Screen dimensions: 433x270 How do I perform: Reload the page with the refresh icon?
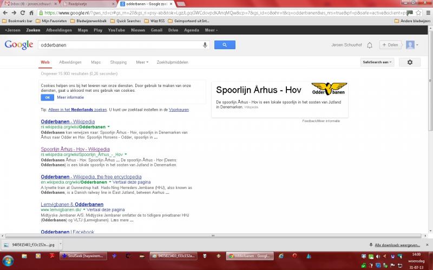tap(23, 12)
